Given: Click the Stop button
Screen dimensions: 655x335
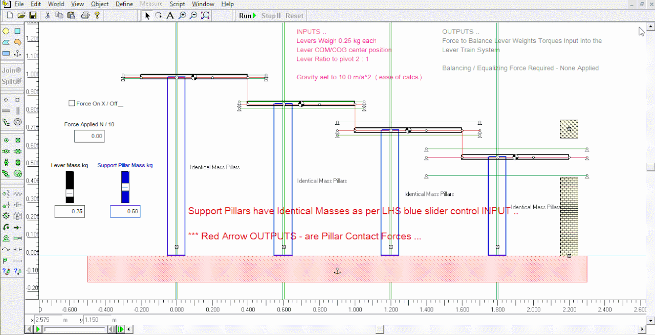Looking at the screenshot, I should tap(271, 15).
